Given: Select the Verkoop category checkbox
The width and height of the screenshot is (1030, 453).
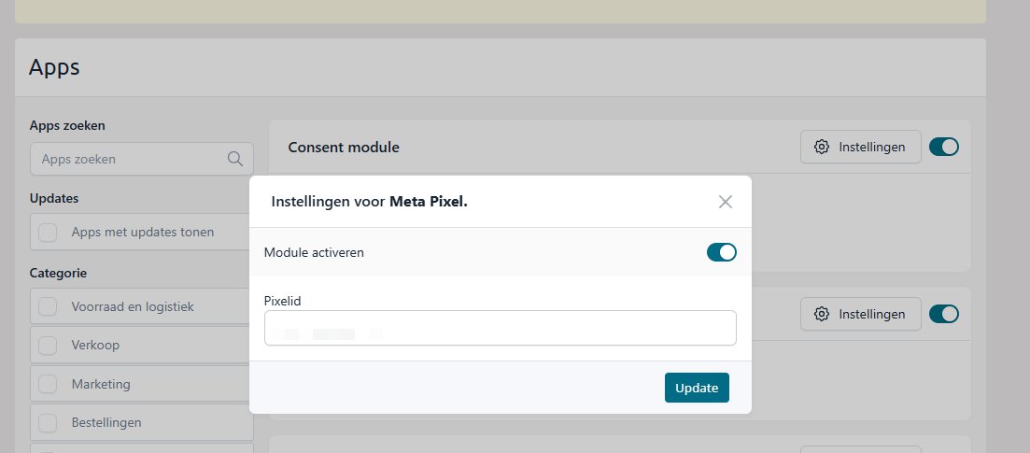Looking at the screenshot, I should coord(48,346).
